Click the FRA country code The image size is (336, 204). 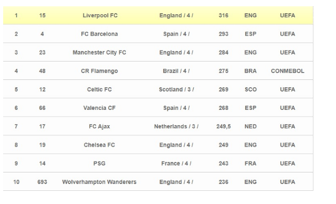point(250,164)
